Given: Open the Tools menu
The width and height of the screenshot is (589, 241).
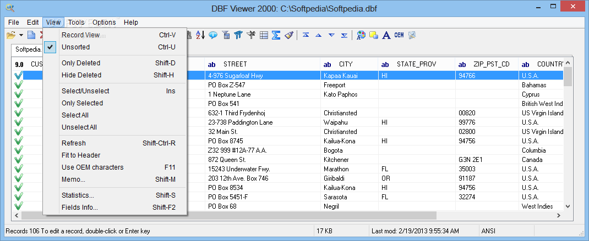Looking at the screenshot, I should pyautogui.click(x=77, y=23).
